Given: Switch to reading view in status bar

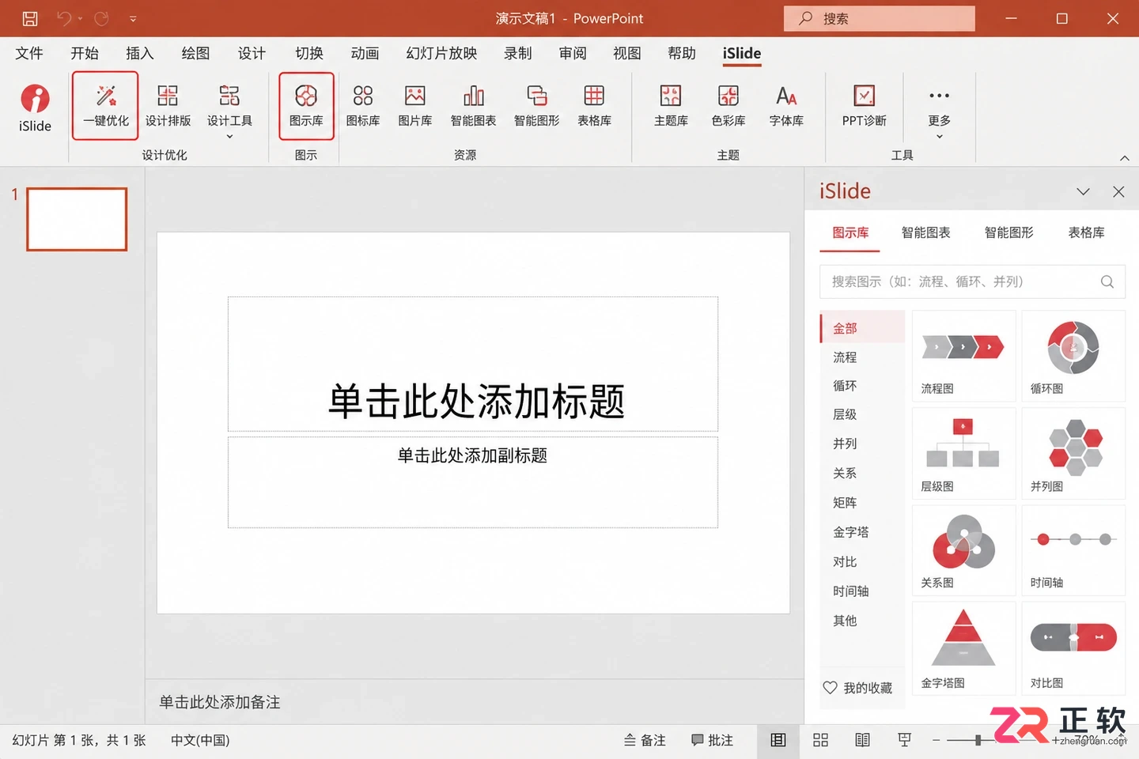Looking at the screenshot, I should pos(862,740).
